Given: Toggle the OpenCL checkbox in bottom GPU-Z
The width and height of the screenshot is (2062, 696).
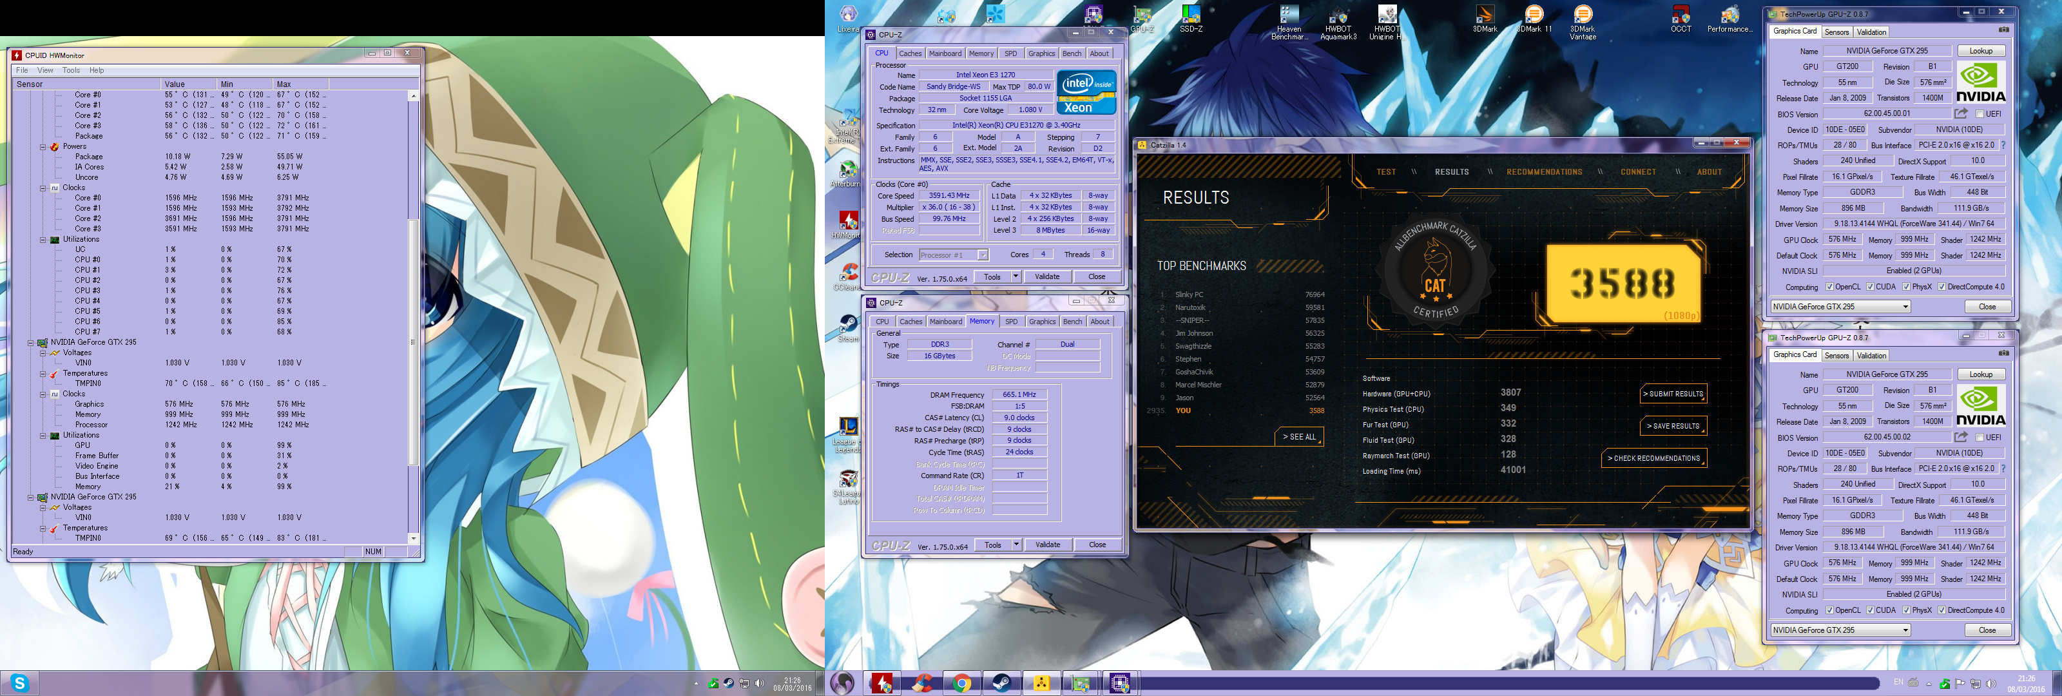Looking at the screenshot, I should coord(1829,610).
